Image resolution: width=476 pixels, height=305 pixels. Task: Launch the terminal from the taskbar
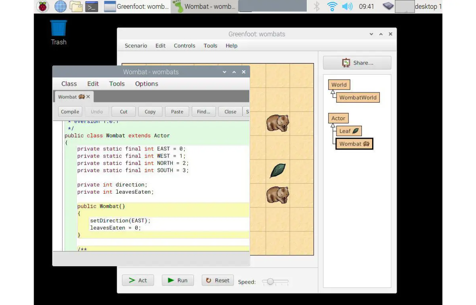point(92,6)
